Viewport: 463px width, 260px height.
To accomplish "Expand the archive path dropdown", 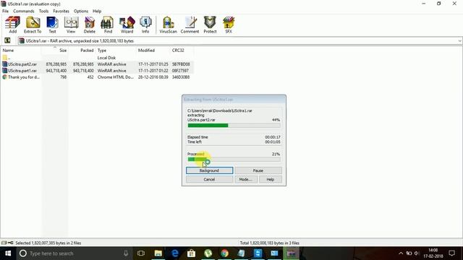I will coord(460,41).
